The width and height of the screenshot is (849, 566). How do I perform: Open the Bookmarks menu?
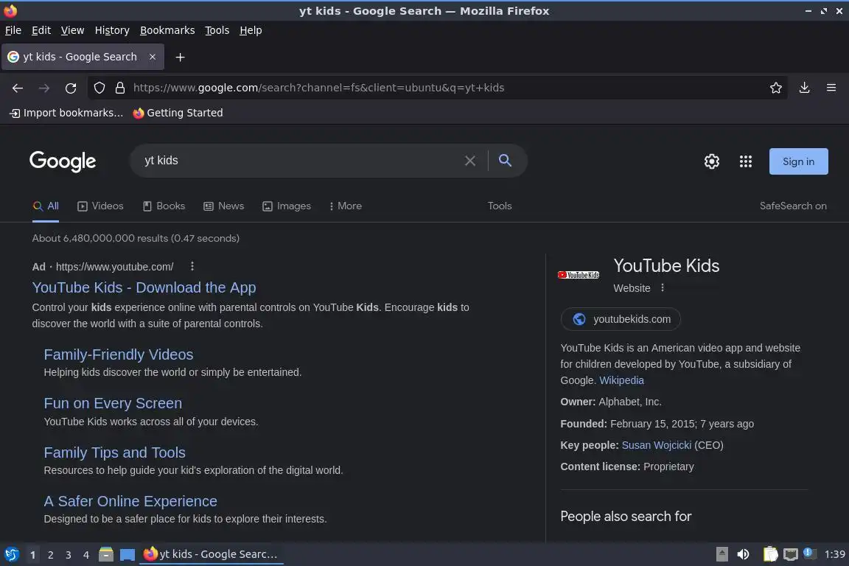coord(167,30)
